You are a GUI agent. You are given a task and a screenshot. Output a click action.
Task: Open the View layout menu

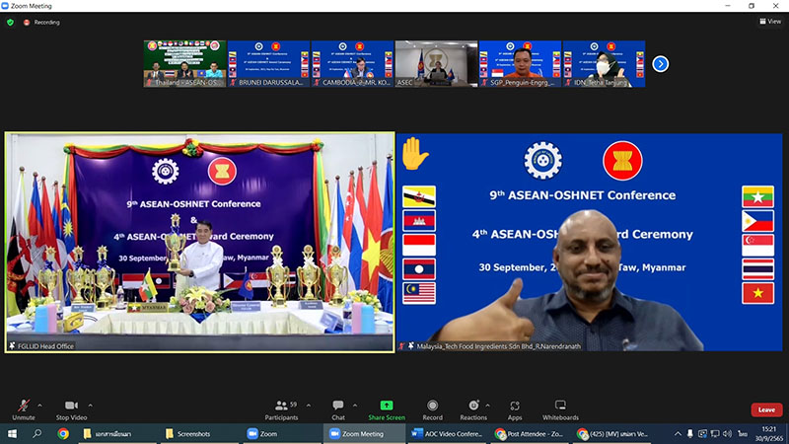[x=769, y=21]
